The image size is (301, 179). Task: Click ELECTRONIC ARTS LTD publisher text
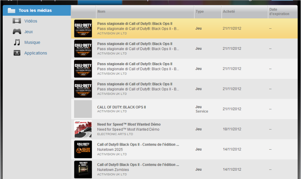pyautogui.click(x=115, y=134)
